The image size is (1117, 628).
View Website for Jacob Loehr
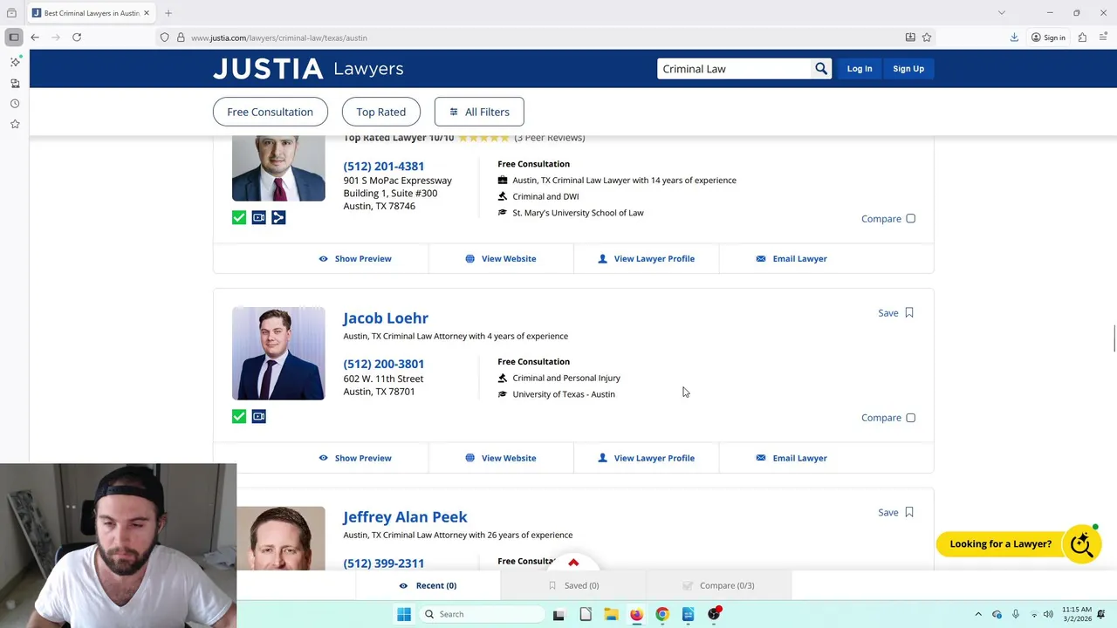pos(501,458)
